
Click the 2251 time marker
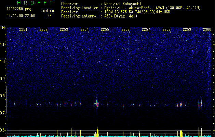coord(23,29)
